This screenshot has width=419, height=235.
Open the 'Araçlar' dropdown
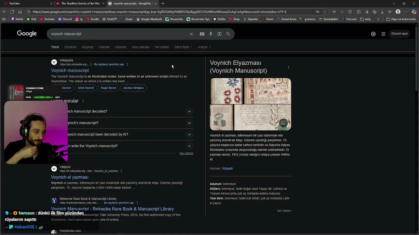click(x=204, y=47)
